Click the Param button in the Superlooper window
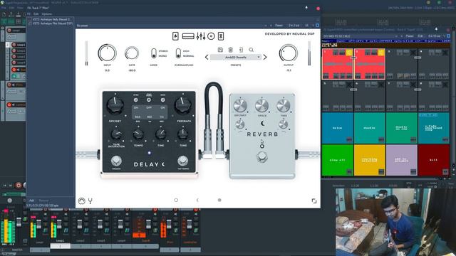The image size is (456, 256). (x=410, y=36)
